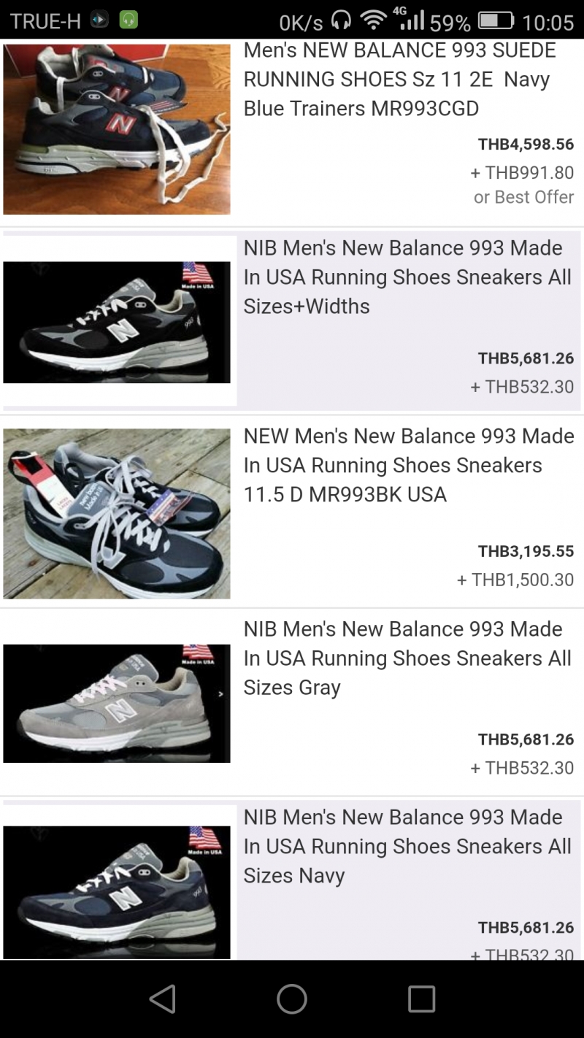
Task: View the navy suede shoes with red N photo
Action: pyautogui.click(x=117, y=129)
